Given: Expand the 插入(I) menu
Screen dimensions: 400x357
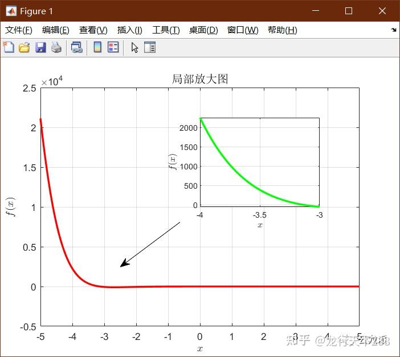Looking at the screenshot, I should (x=129, y=30).
